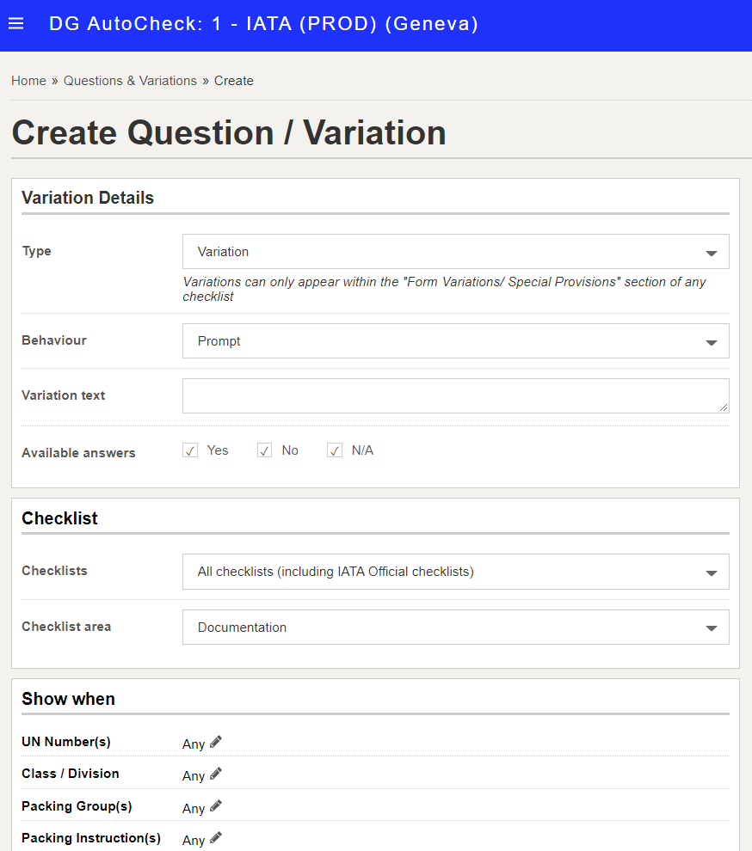Open Checklist area Documentation dropdown

click(456, 627)
